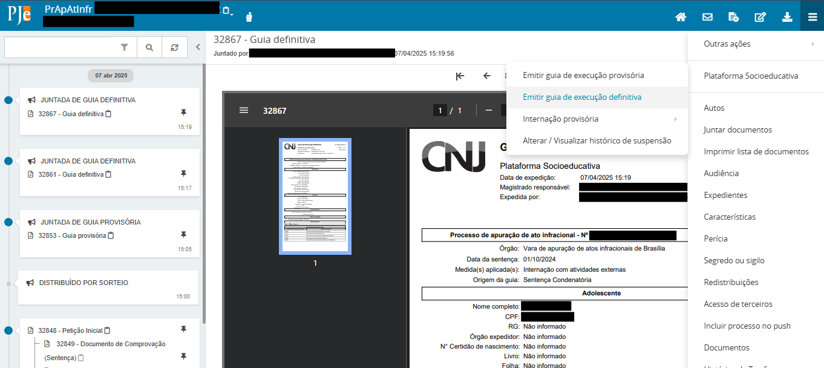Click the pencil edit icon in header
Screen dimensions: 824x368
click(x=760, y=17)
